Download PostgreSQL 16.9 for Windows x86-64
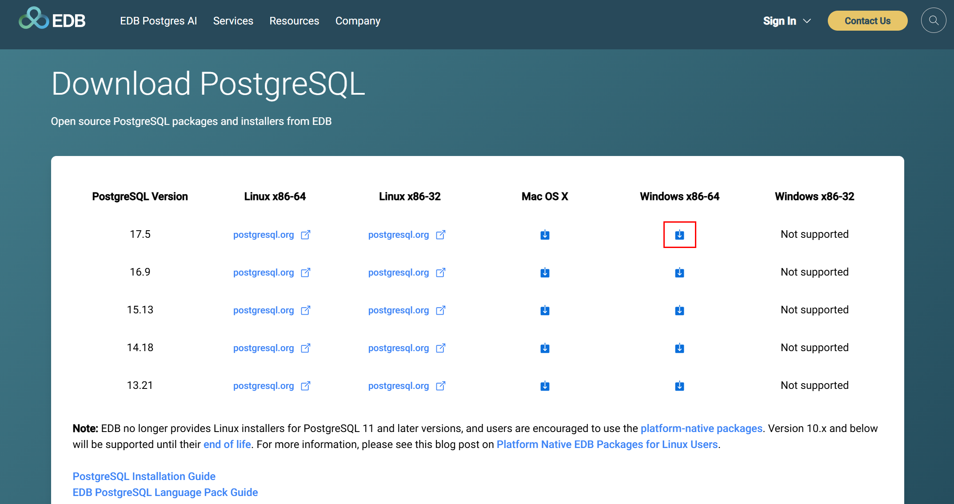Viewport: 954px width, 504px height. click(x=679, y=272)
